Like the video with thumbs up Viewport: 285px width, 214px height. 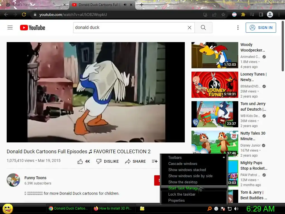point(83,161)
